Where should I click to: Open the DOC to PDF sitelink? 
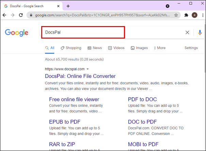(142, 122)
